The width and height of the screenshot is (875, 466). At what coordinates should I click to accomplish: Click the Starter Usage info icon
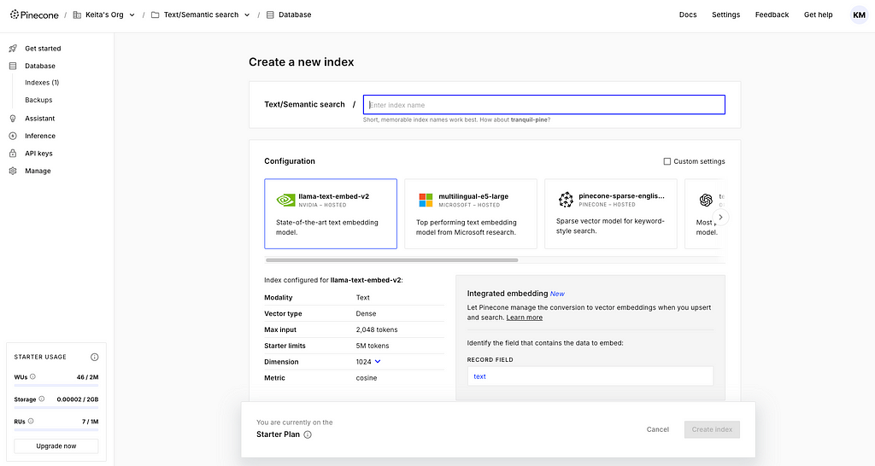pyautogui.click(x=94, y=357)
